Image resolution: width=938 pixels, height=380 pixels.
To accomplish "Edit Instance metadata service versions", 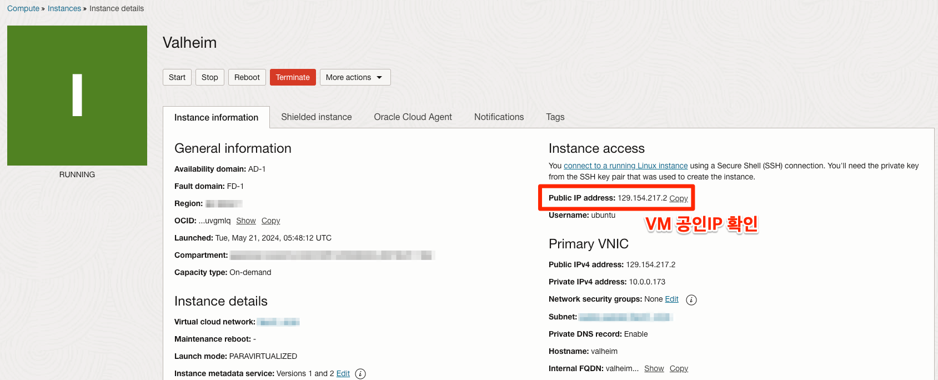I will pos(343,373).
